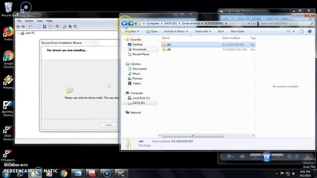Image resolution: width=317 pixels, height=178 pixels.
Task: Click the DATA (D:) breadcrumb segment
Action: (170, 23)
